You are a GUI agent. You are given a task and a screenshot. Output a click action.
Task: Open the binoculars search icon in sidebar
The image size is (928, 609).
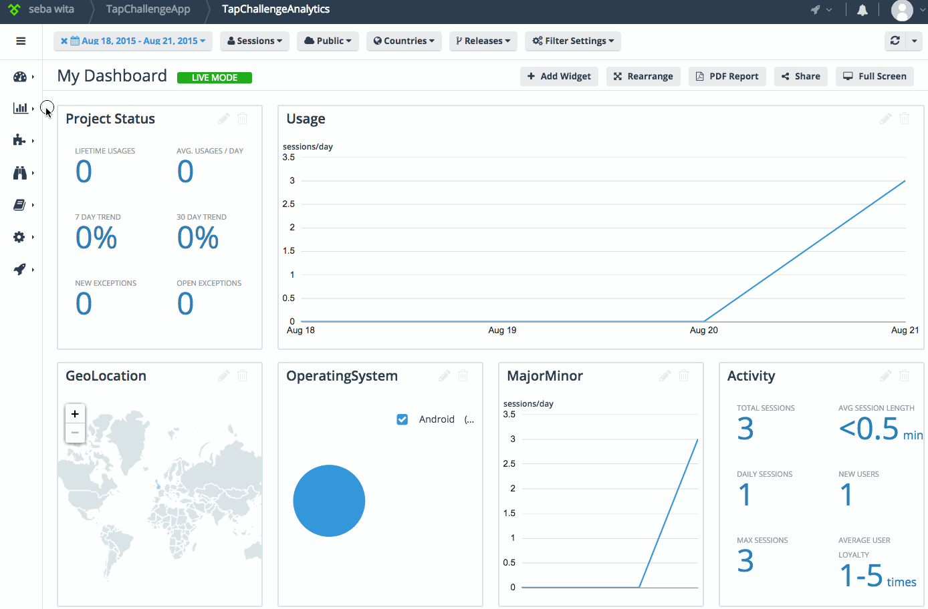coord(20,172)
